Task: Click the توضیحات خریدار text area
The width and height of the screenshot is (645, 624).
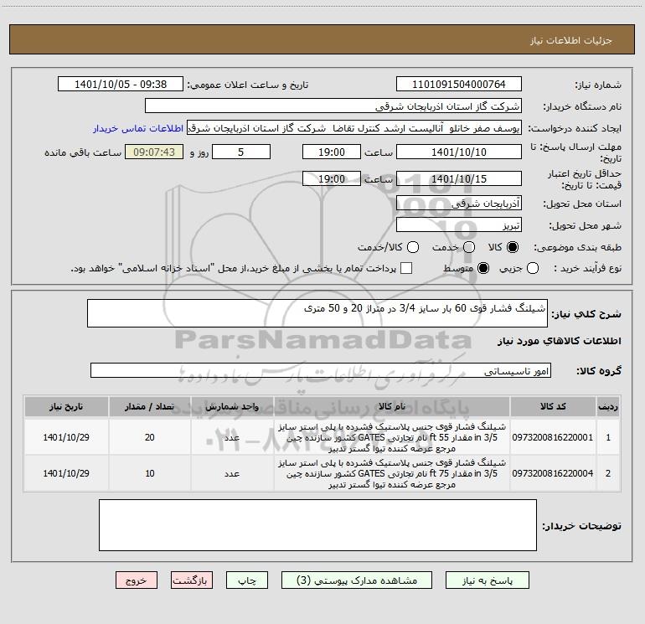Action: tap(317, 525)
